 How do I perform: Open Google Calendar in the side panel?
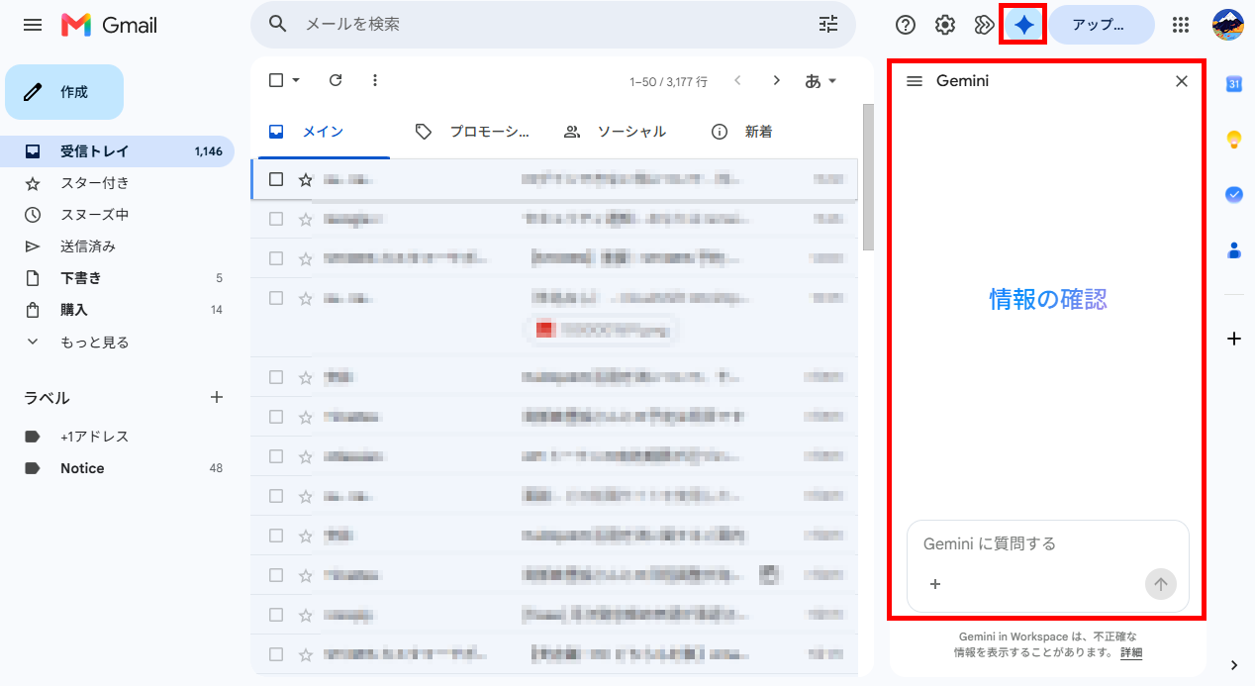[x=1234, y=84]
